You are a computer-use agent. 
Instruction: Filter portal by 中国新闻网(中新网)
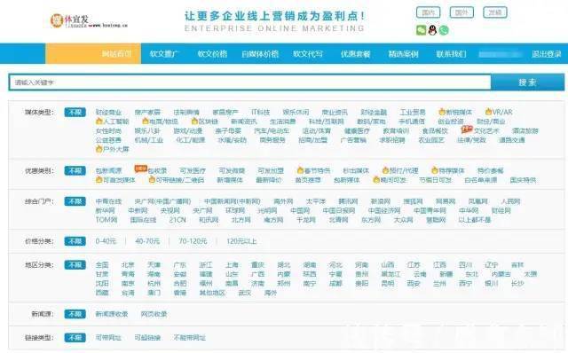pos(233,201)
